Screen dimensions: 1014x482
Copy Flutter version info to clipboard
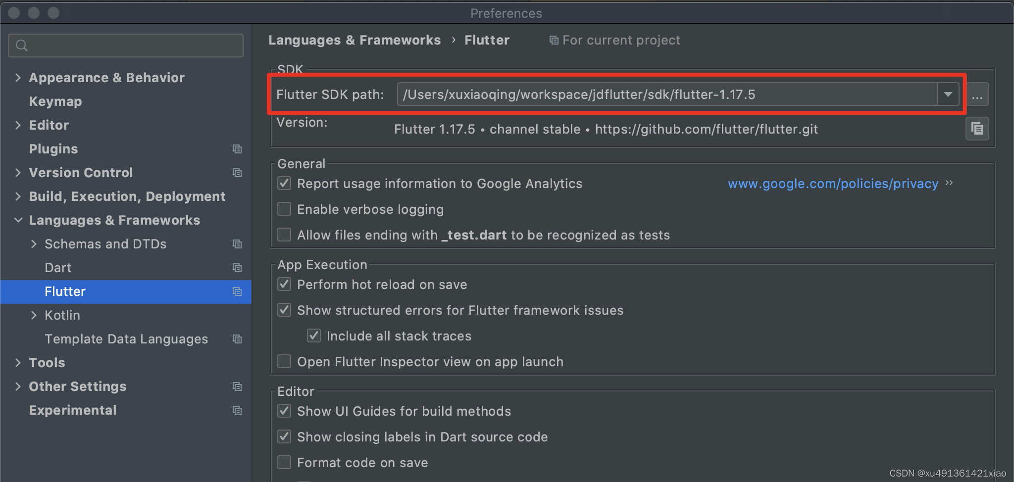[977, 129]
